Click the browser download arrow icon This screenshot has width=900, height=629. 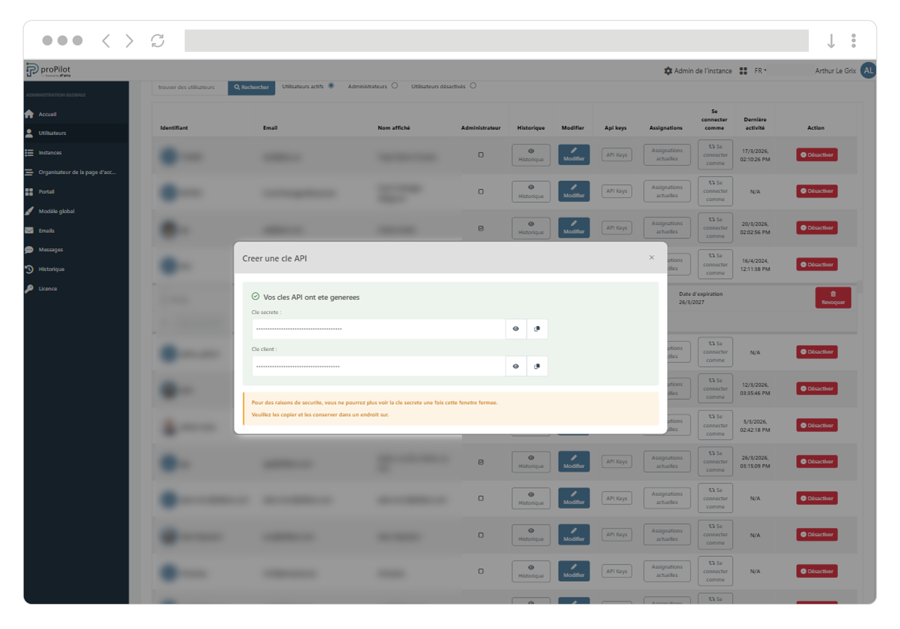831,41
